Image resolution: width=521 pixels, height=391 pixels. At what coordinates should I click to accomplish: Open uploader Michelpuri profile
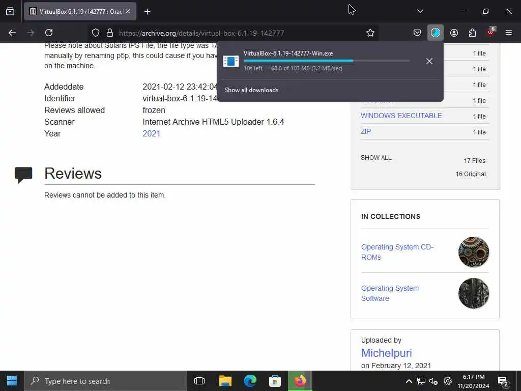[387, 353]
